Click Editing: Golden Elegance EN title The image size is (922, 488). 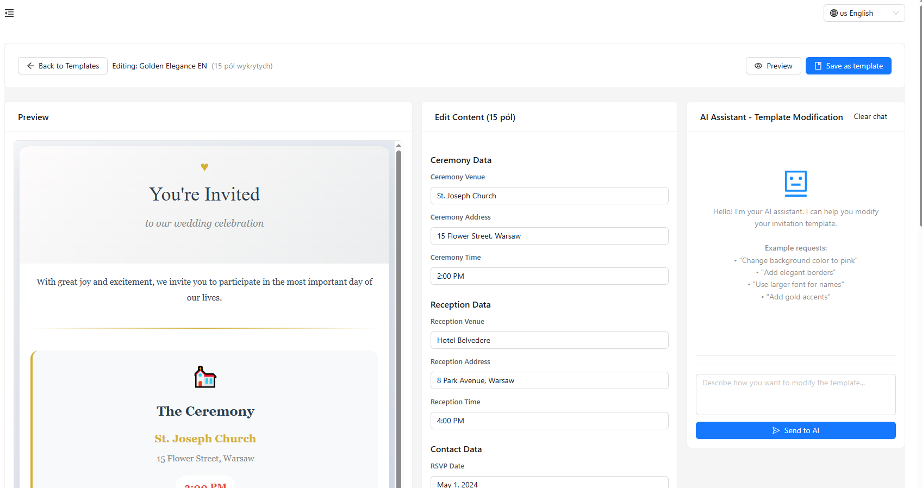click(x=159, y=66)
